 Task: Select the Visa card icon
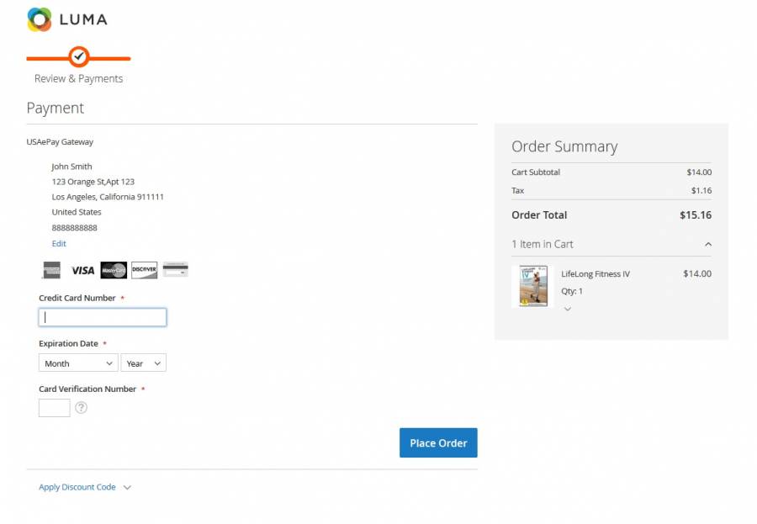(x=82, y=270)
